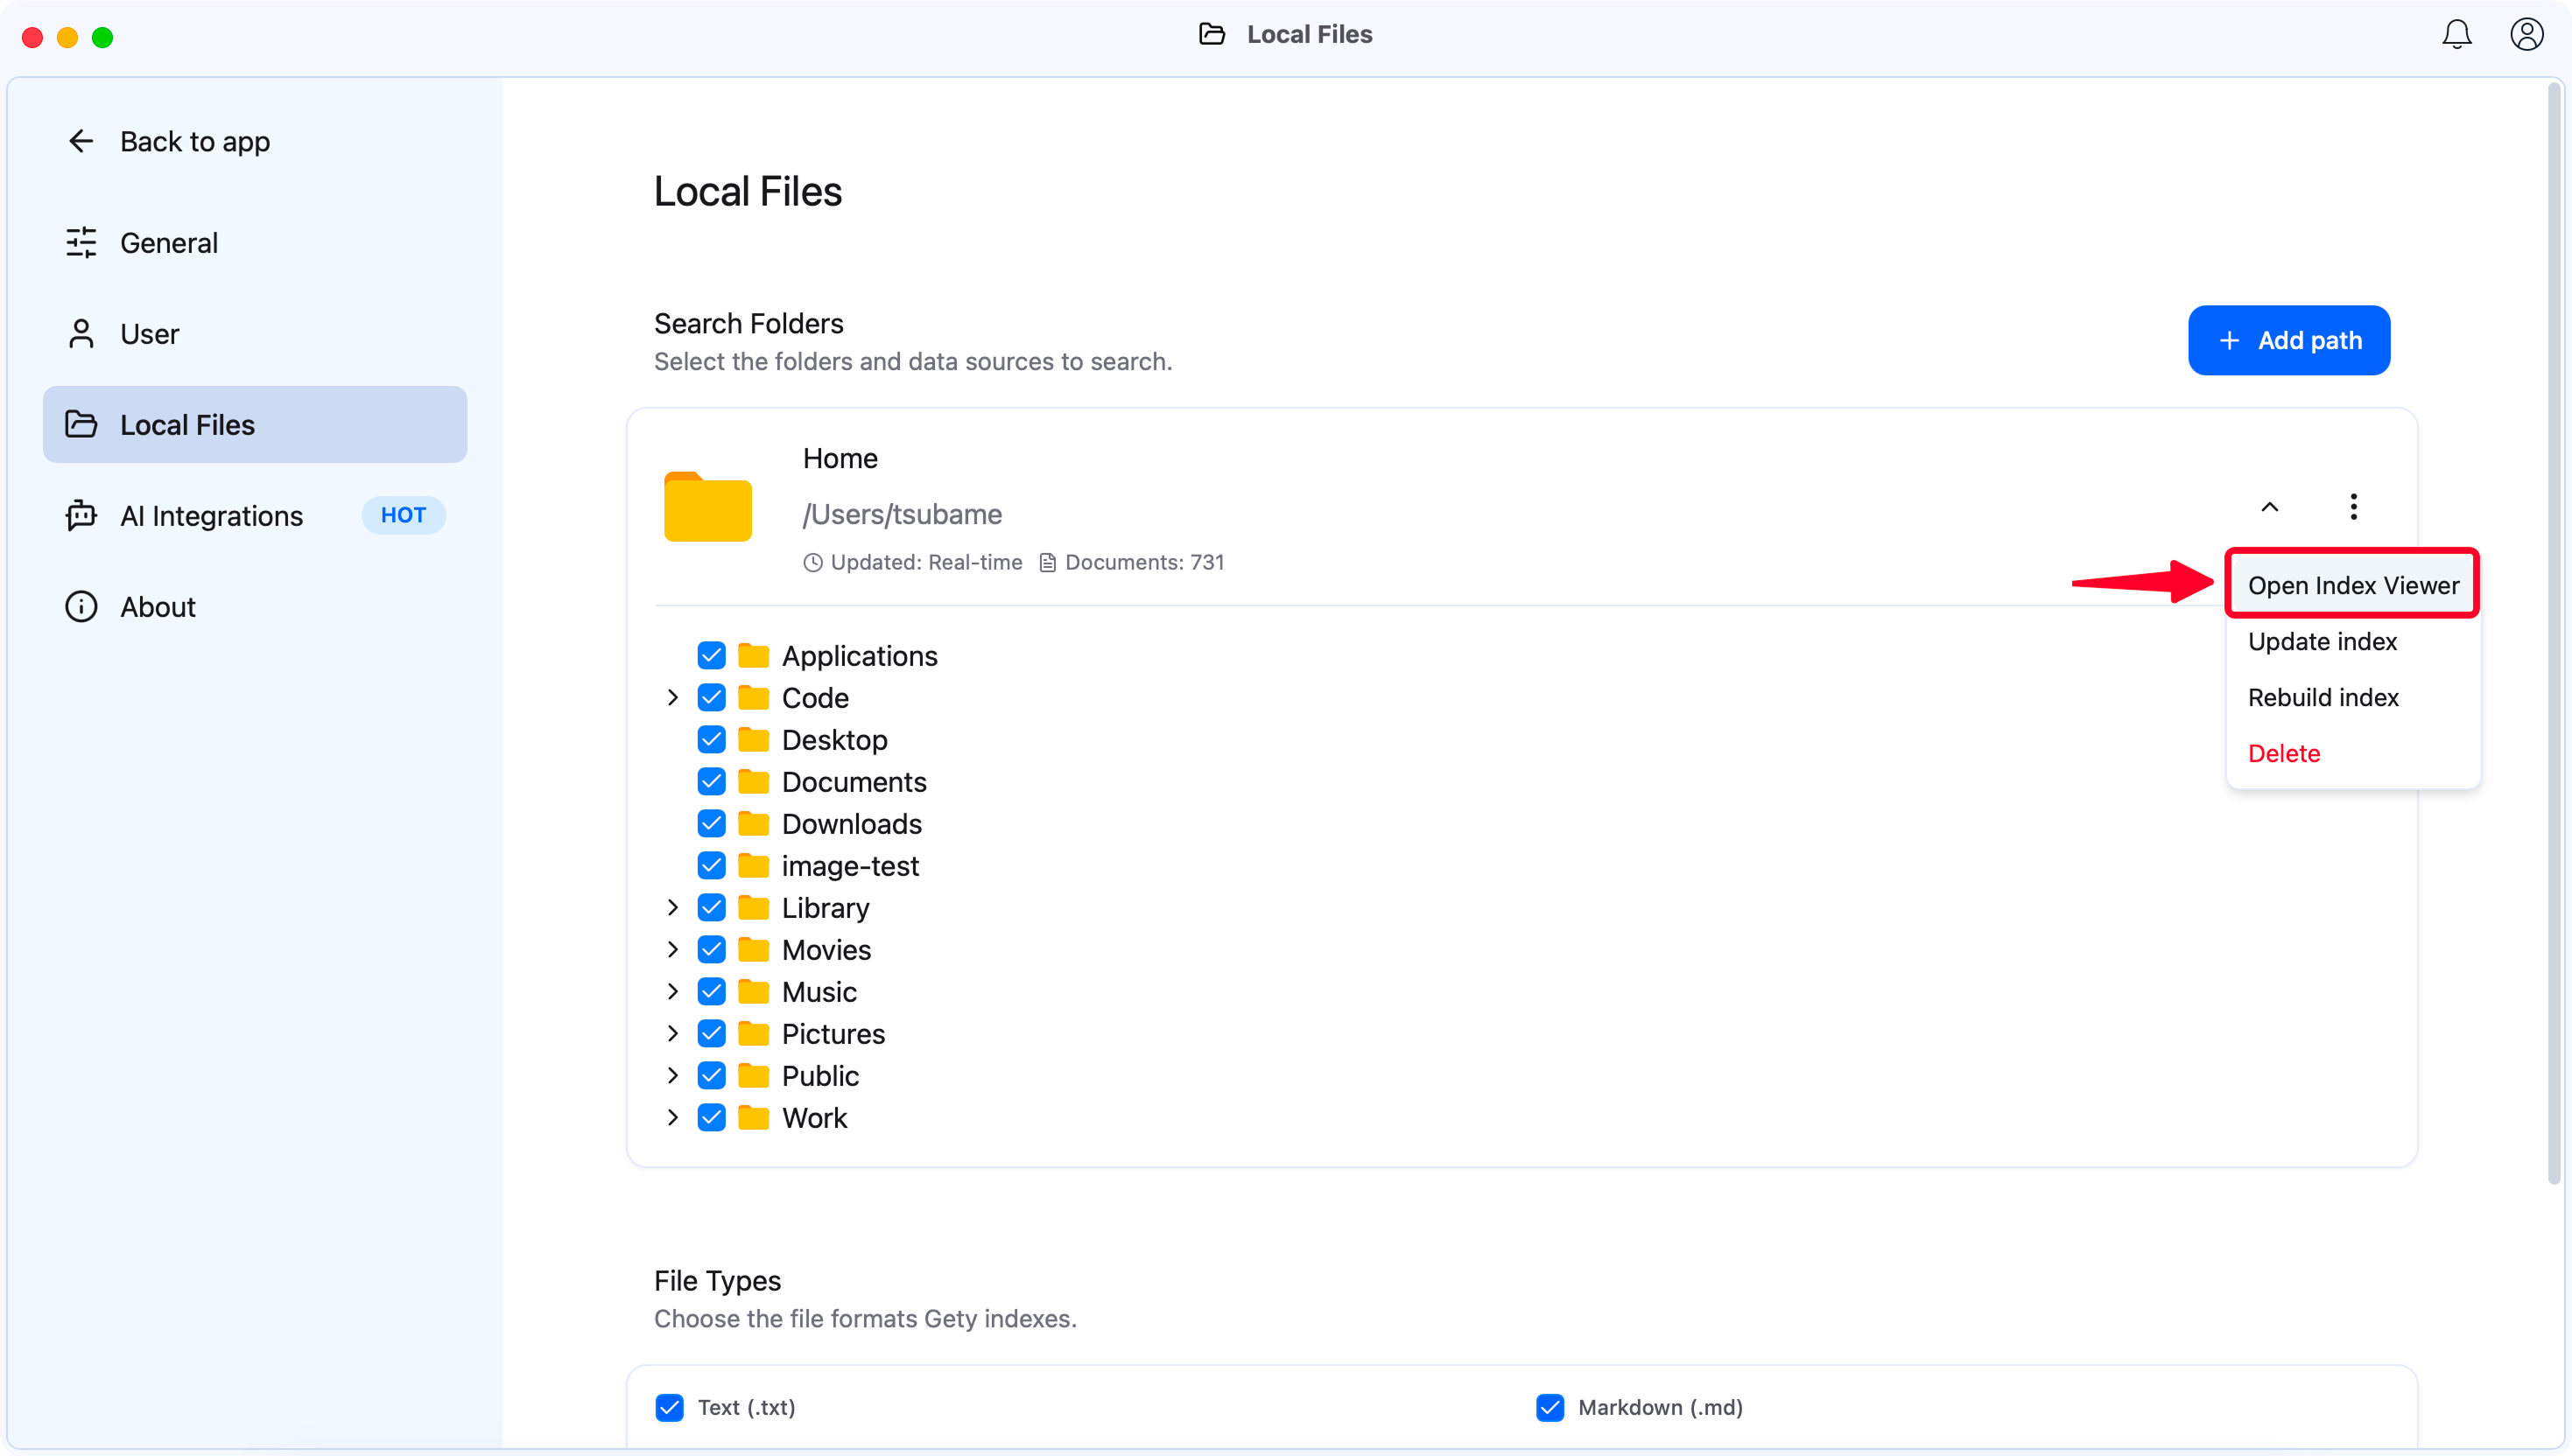Expand the Library folder subtree
Image resolution: width=2572 pixels, height=1456 pixels.
tap(672, 908)
